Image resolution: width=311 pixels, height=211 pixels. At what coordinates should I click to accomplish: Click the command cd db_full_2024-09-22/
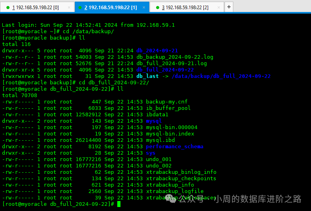pos(114,83)
